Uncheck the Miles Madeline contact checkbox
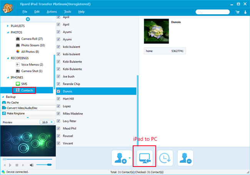Viewport: 250px width, 175px height. pyautogui.click(x=58, y=113)
